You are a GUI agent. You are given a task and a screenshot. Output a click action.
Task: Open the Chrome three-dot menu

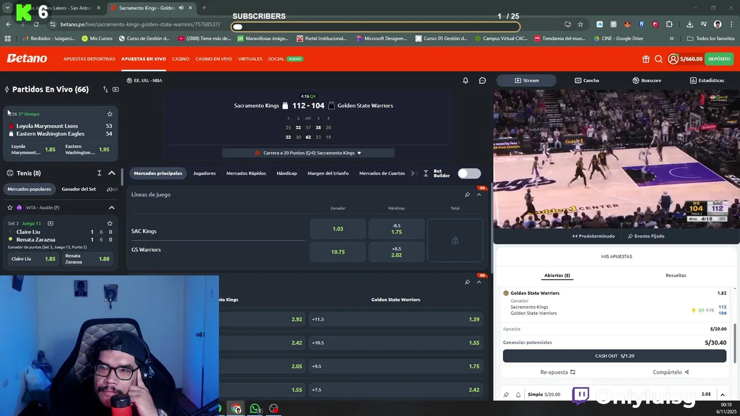731,24
